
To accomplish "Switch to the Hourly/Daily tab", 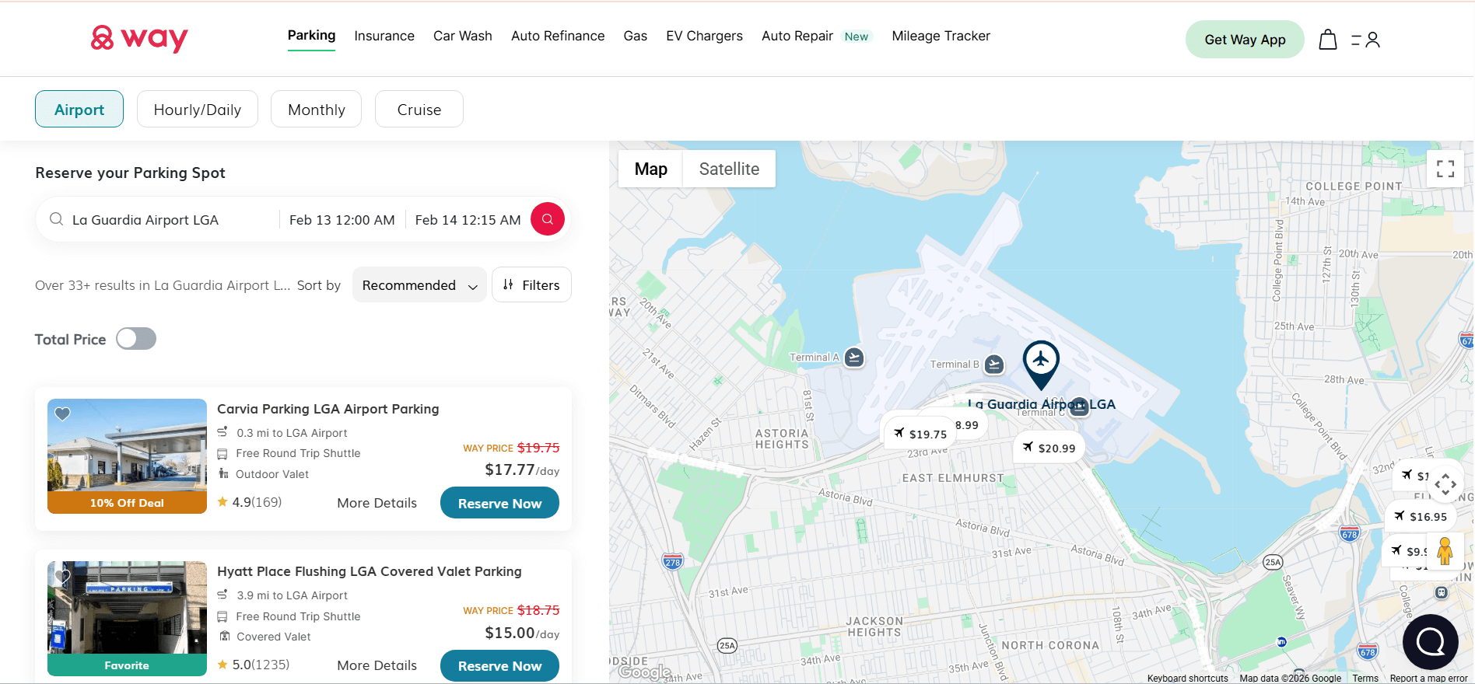I will [198, 110].
